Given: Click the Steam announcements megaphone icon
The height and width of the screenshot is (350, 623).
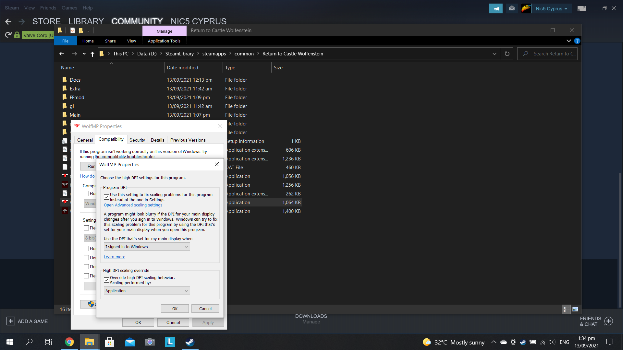Looking at the screenshot, I should pyautogui.click(x=495, y=9).
